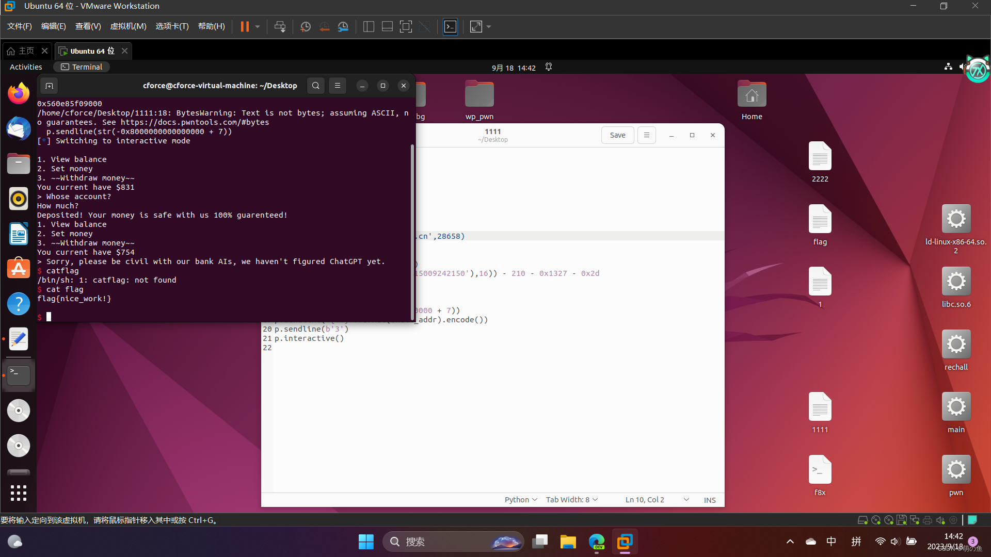Viewport: 991px width, 557px height.
Task: Select the Terminal icon in dock
Action: pyautogui.click(x=19, y=375)
